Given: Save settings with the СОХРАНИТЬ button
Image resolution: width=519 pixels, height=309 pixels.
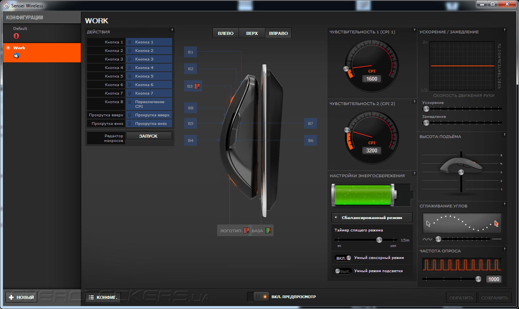Looking at the screenshot, I should 495,298.
